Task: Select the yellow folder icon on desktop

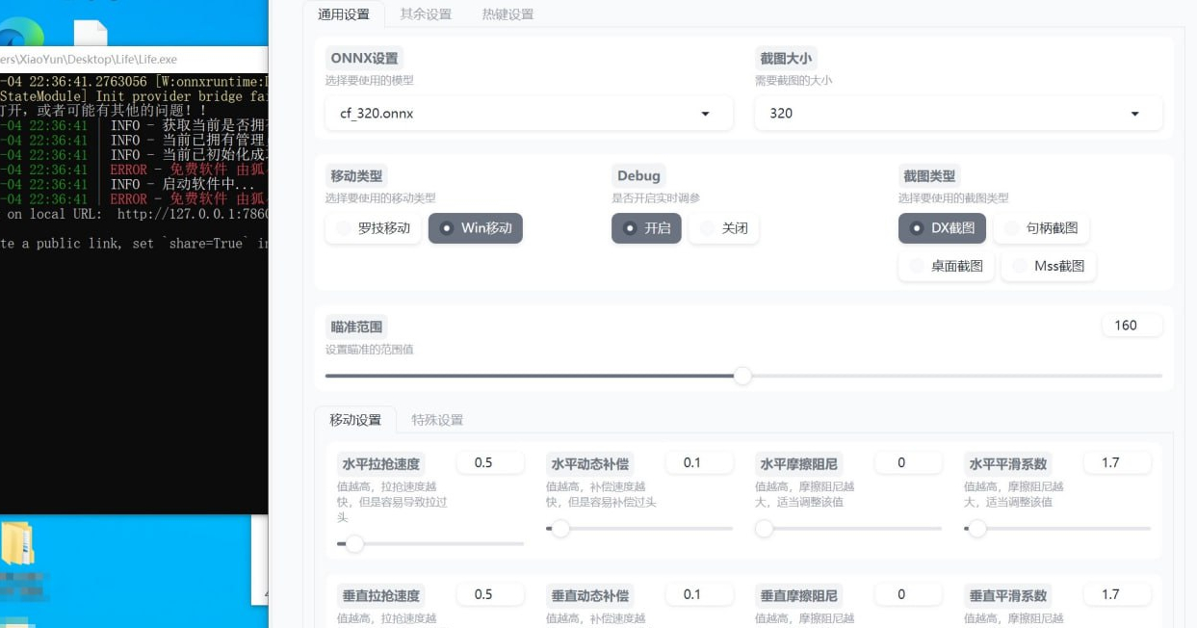Action: 17,544
